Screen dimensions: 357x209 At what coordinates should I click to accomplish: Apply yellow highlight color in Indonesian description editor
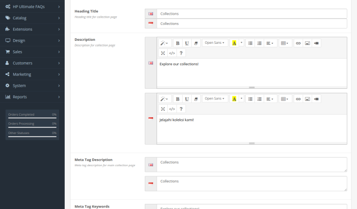(234, 99)
